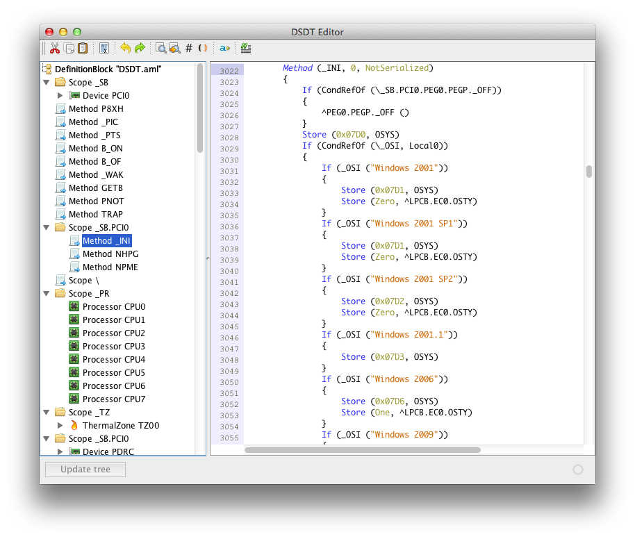Collapse the Scope _PR tree node
Screen dimensions: 635x539
click(x=47, y=293)
